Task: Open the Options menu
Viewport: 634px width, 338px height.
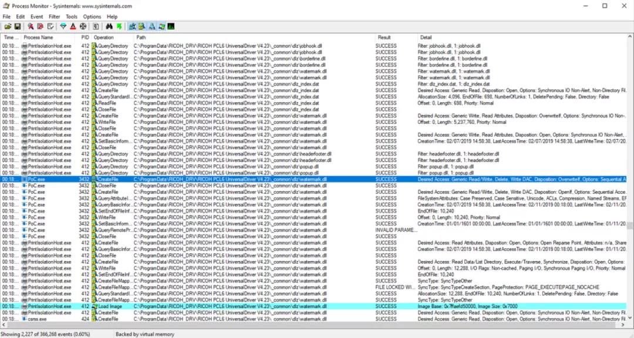Action: [x=92, y=16]
